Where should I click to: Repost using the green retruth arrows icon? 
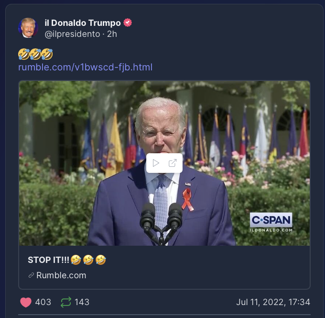click(66, 302)
